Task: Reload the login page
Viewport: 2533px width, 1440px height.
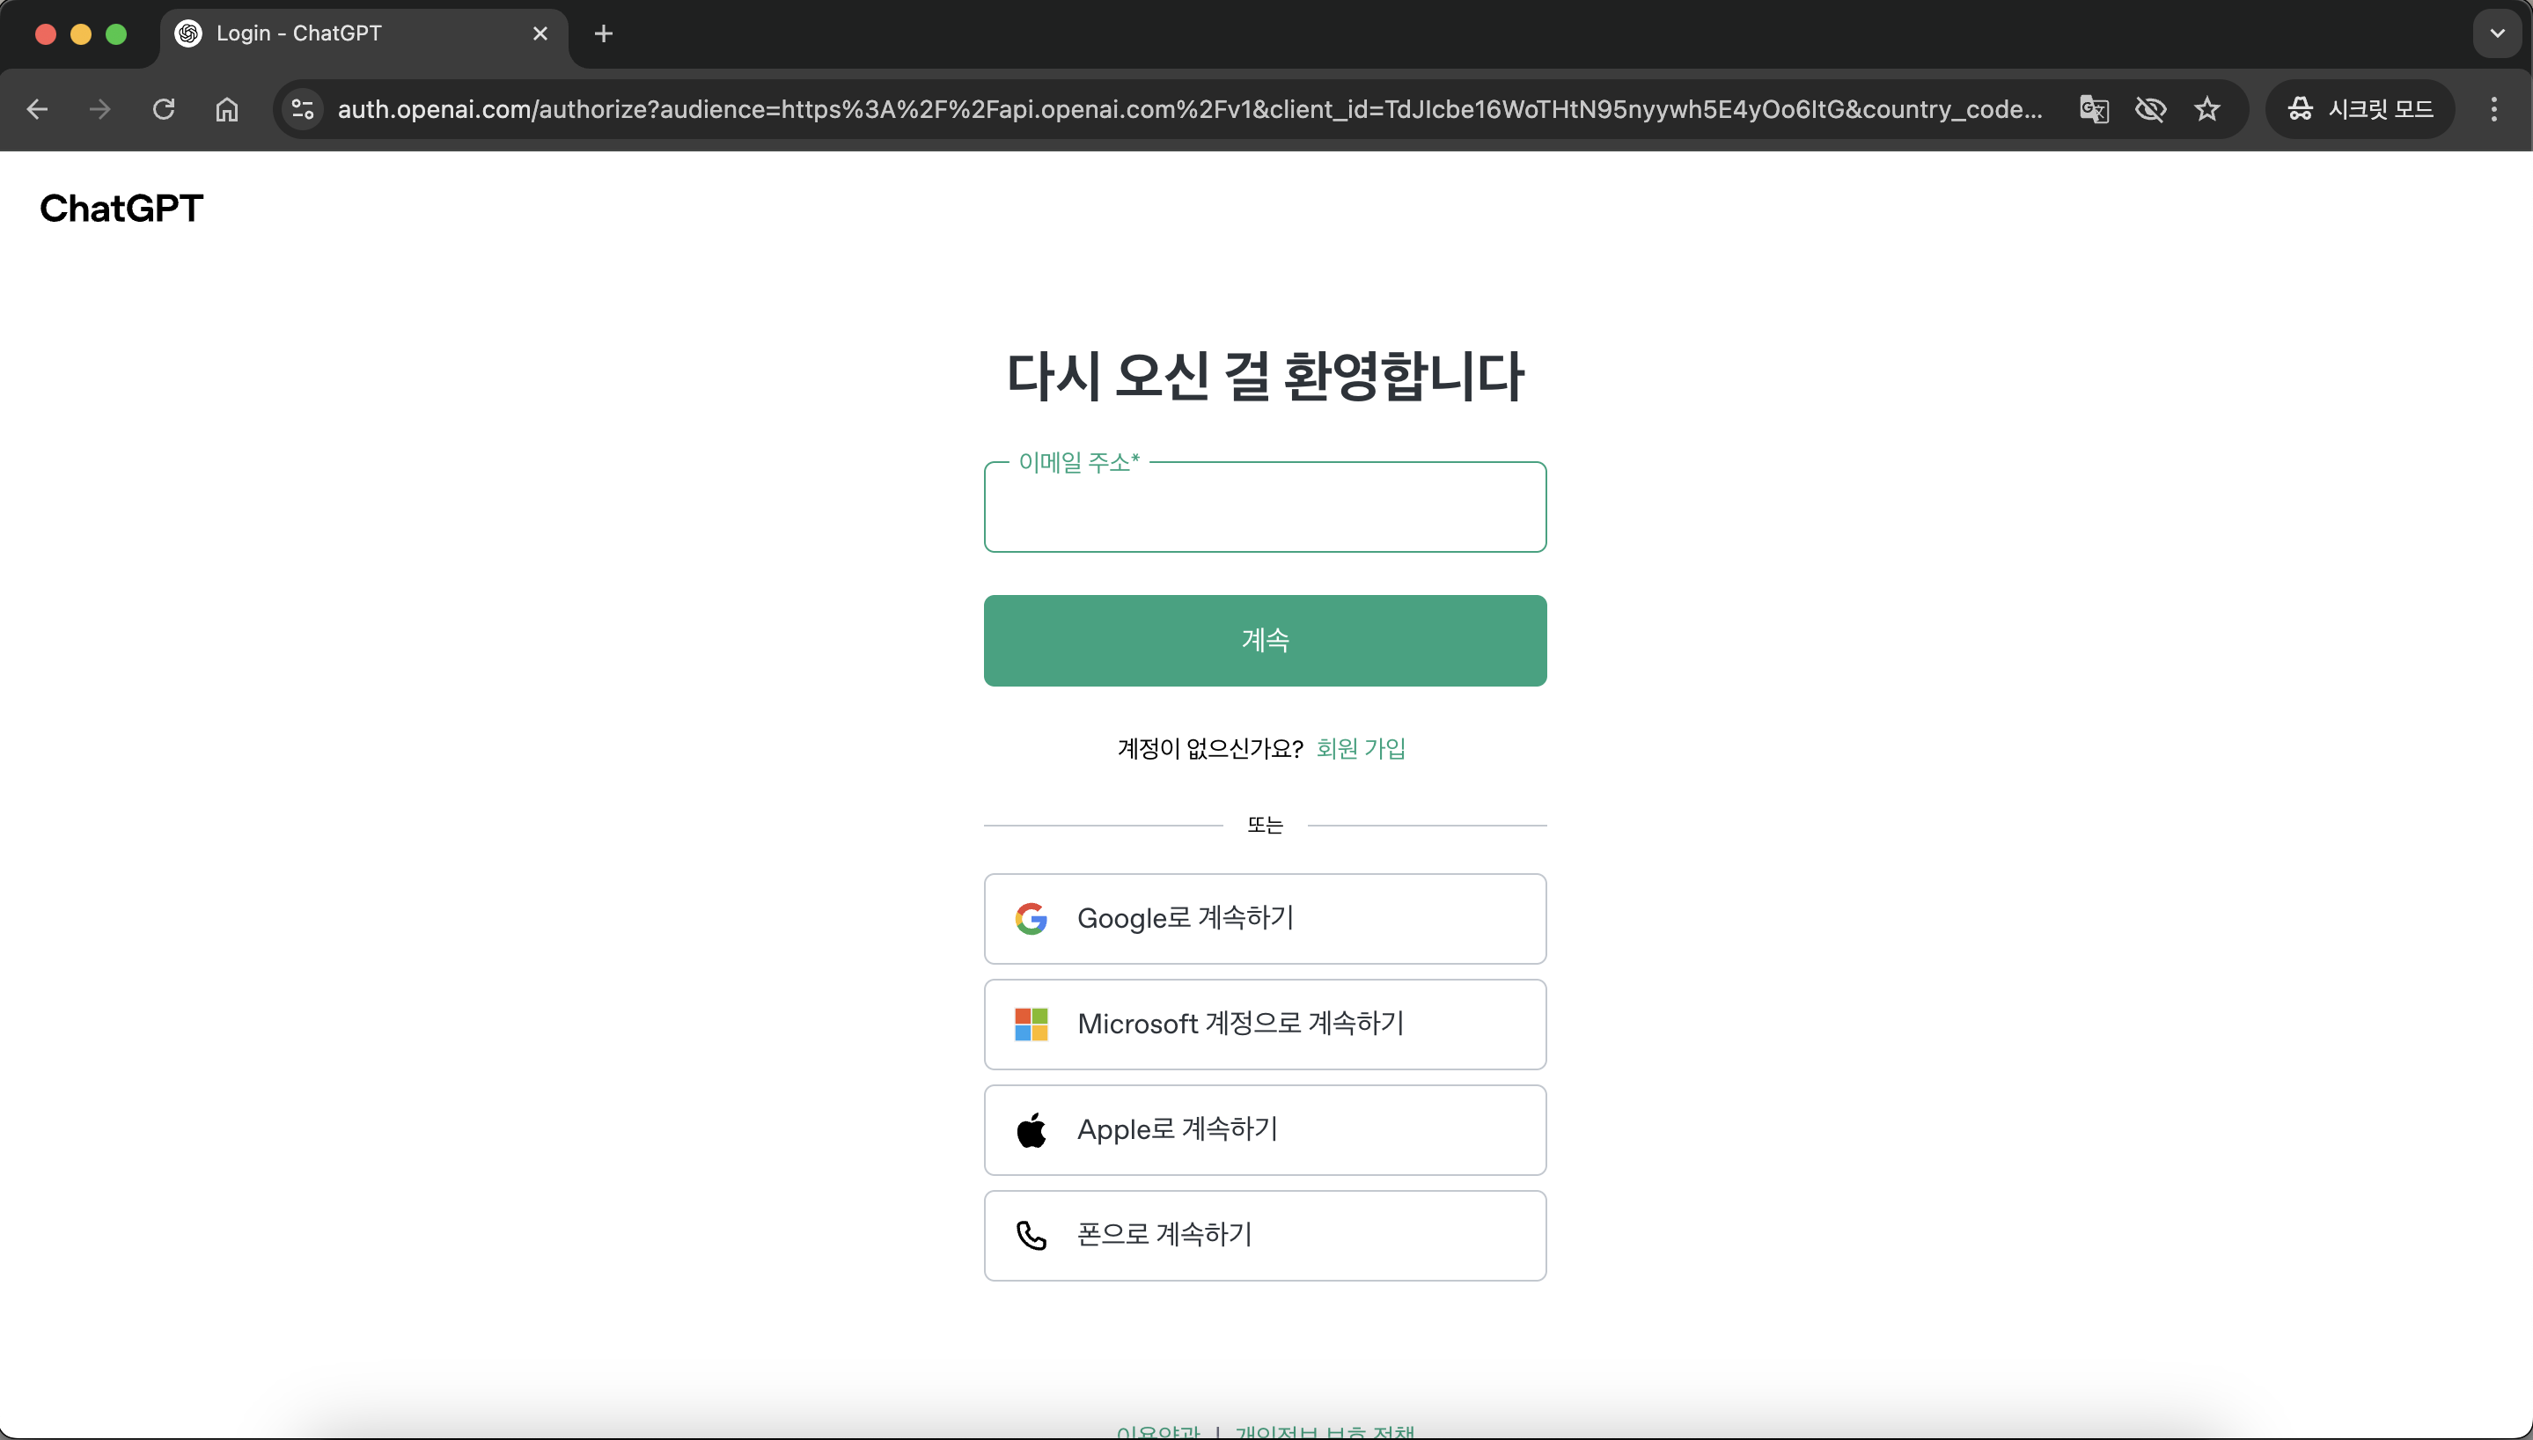Action: (x=164, y=109)
